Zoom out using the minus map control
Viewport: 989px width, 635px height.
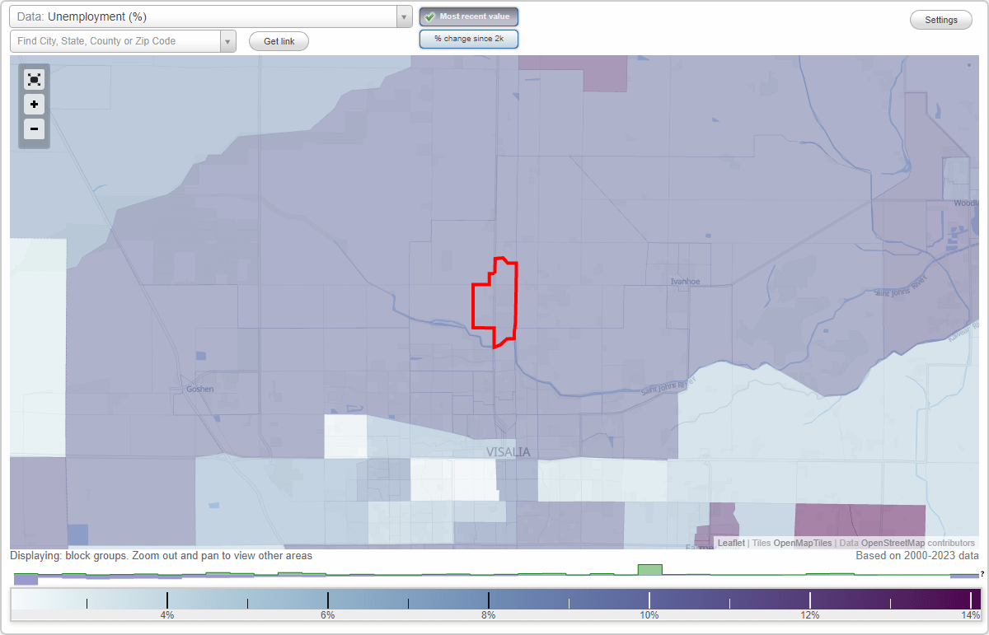(x=34, y=129)
